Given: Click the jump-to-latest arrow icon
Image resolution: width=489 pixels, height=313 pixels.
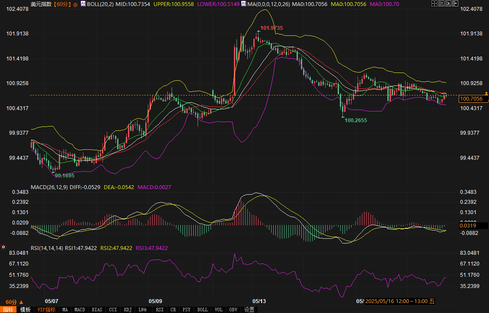Looking at the screenshot, I should 455,4.
